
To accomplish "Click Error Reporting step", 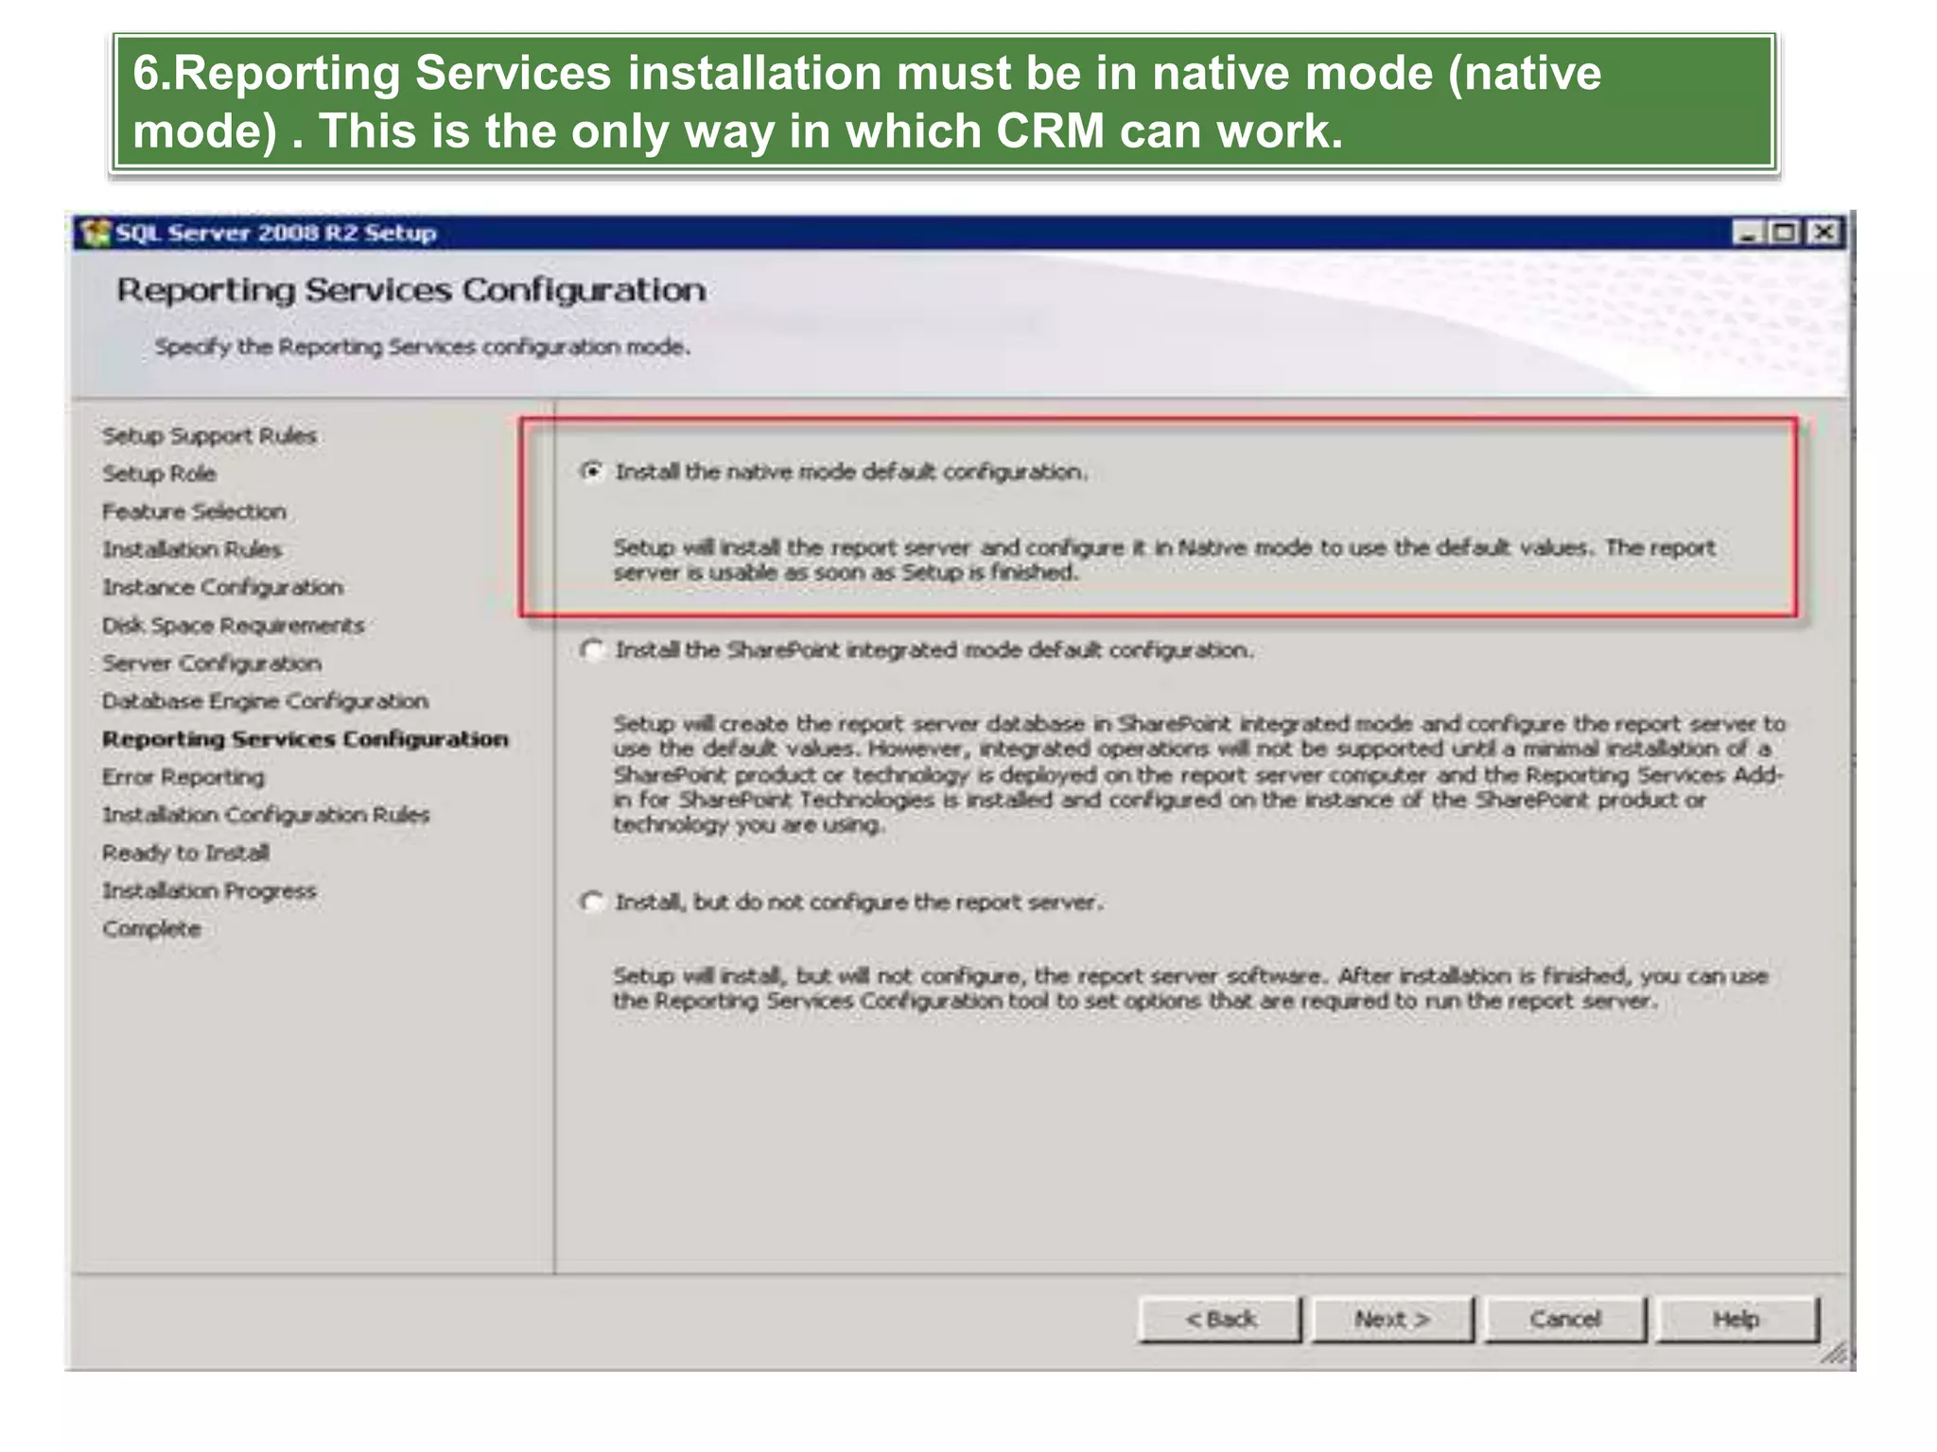I will (x=183, y=777).
